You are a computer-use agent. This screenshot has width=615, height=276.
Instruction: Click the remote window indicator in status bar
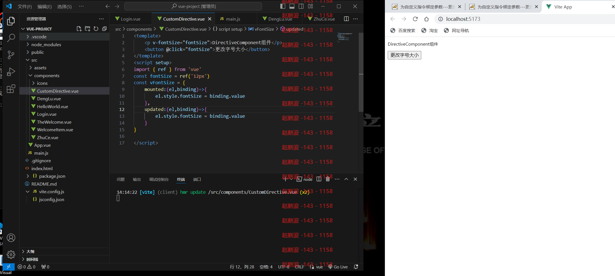[x=8, y=267]
